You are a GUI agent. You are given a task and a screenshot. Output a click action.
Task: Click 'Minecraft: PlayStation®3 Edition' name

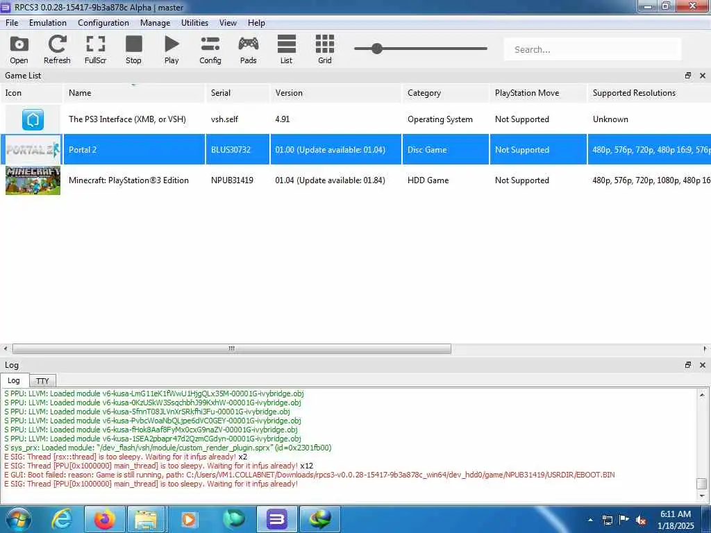coord(128,180)
